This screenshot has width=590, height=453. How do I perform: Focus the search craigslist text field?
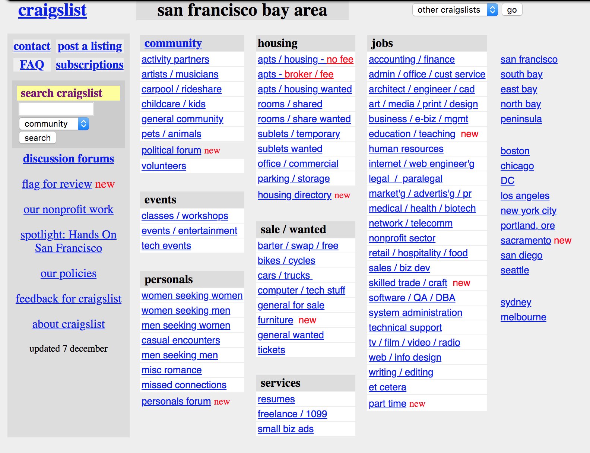(56, 109)
